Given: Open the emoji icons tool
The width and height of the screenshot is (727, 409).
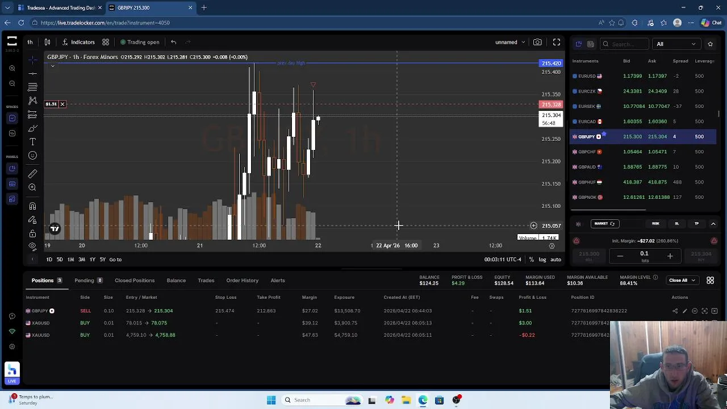Looking at the screenshot, I should [32, 156].
